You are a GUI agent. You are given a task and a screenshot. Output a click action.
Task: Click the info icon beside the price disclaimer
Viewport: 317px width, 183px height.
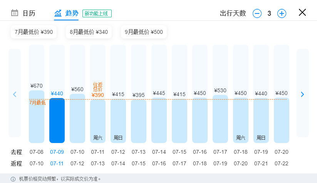(x=13, y=179)
